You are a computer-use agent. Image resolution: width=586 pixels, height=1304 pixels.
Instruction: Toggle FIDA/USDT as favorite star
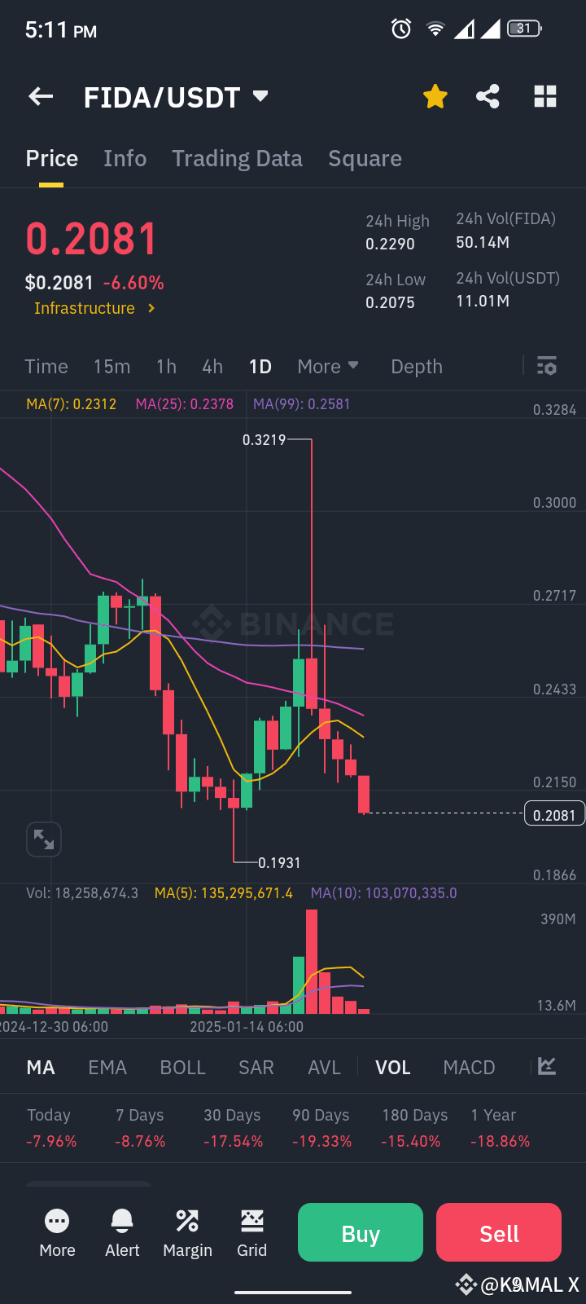click(x=435, y=96)
